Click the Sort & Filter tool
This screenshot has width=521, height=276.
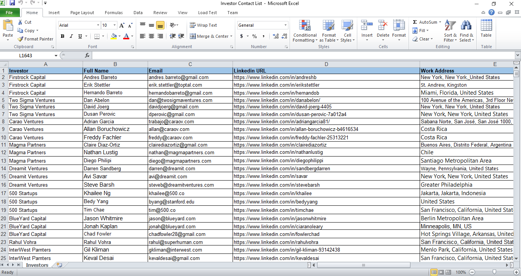click(450, 31)
